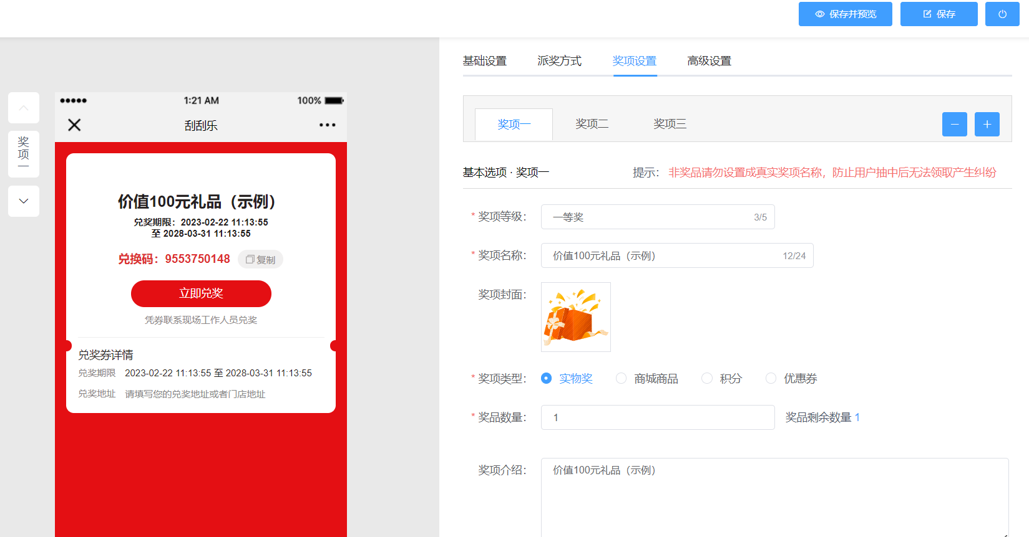Viewport: 1029px width, 537px height.
Task: Open the three-dots menu in phone preview
Action: tap(328, 125)
